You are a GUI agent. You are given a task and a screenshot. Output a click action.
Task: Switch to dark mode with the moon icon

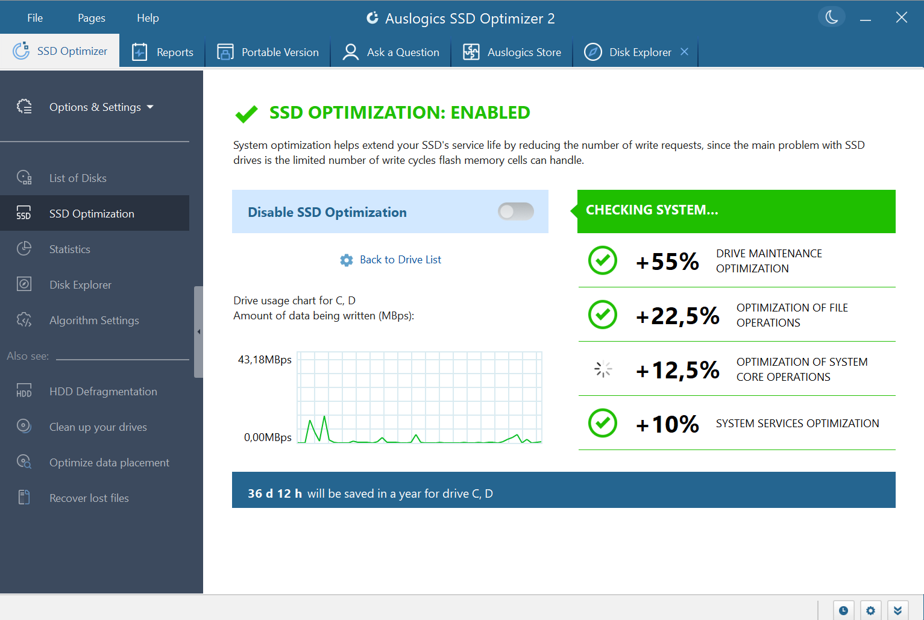[x=831, y=17]
